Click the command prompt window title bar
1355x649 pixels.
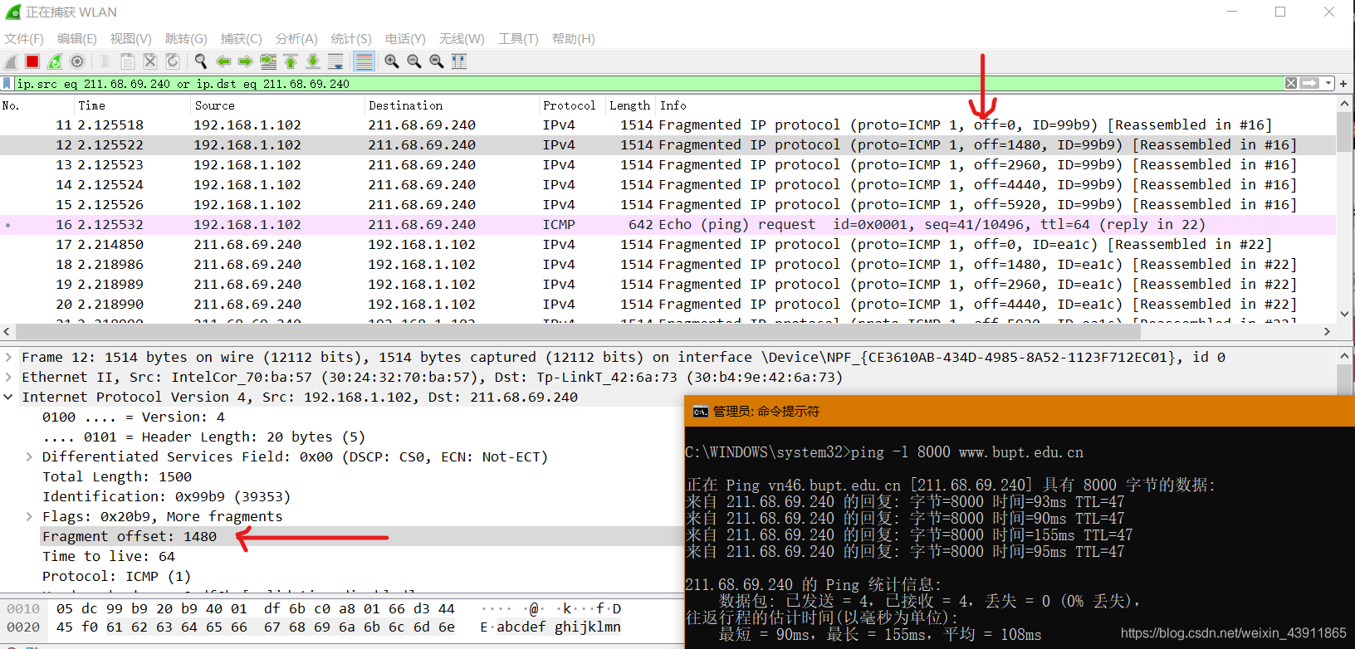click(x=1020, y=412)
